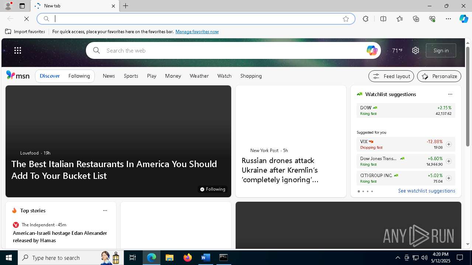Open Watchlist suggestions more options

click(x=450, y=94)
